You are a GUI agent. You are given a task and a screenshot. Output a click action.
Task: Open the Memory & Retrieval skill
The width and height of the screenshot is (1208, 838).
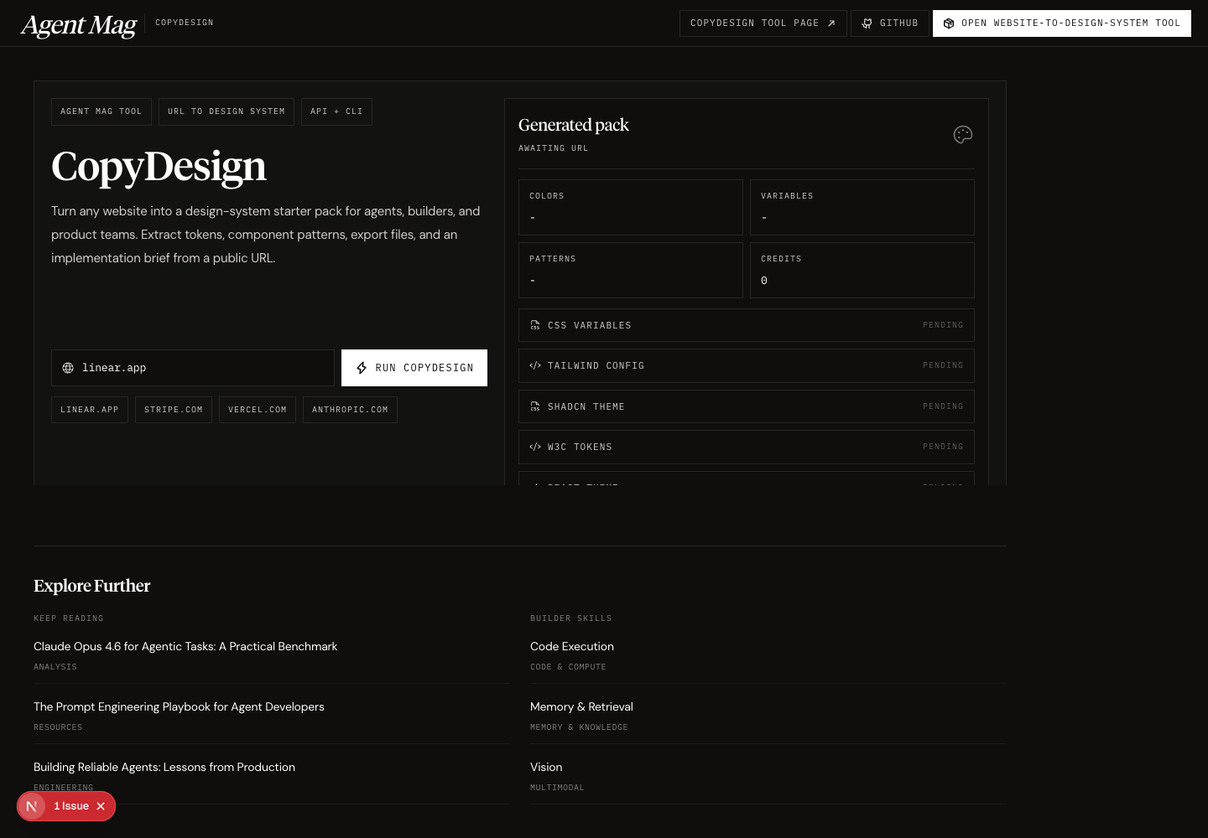pos(581,707)
